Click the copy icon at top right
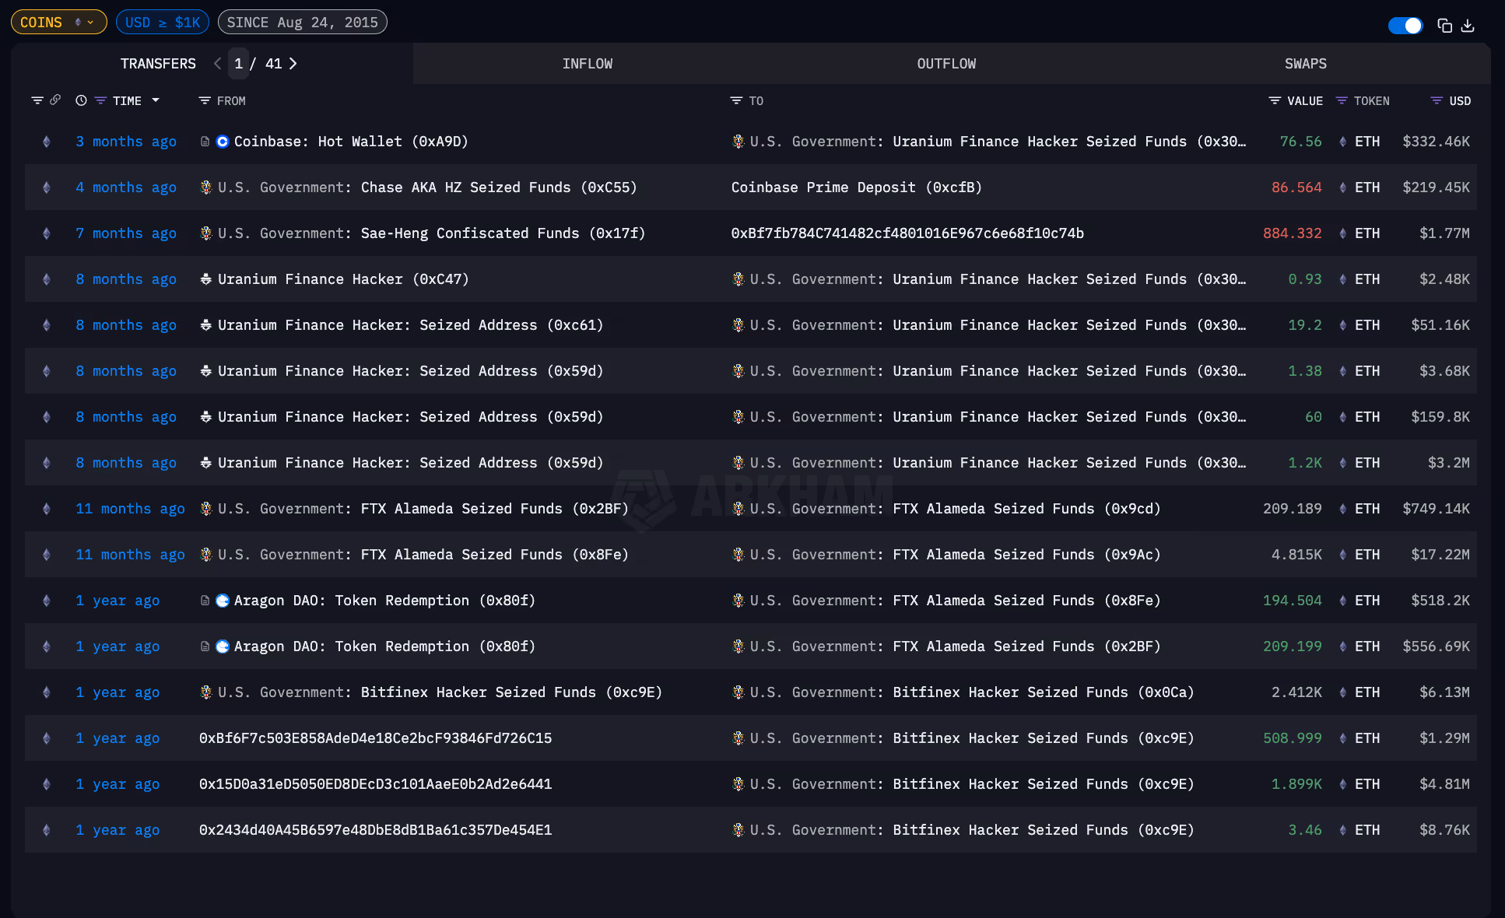Image resolution: width=1505 pixels, height=918 pixels. tap(1444, 26)
